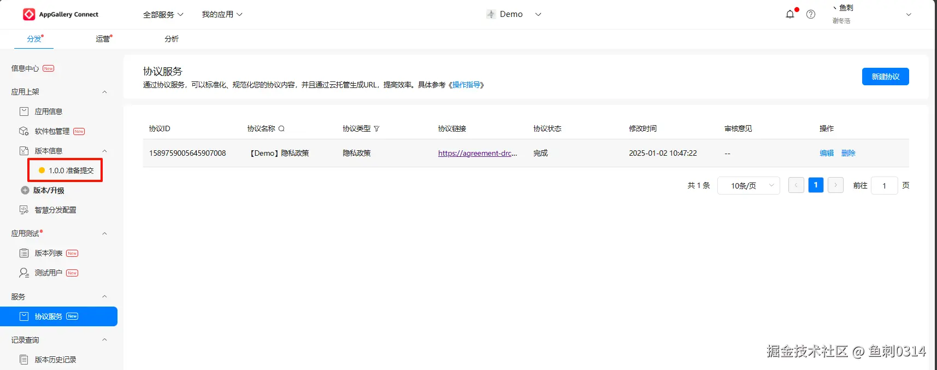Screen dimensions: 937x370
Task: Click the 协议ID column header
Action: click(x=160, y=128)
